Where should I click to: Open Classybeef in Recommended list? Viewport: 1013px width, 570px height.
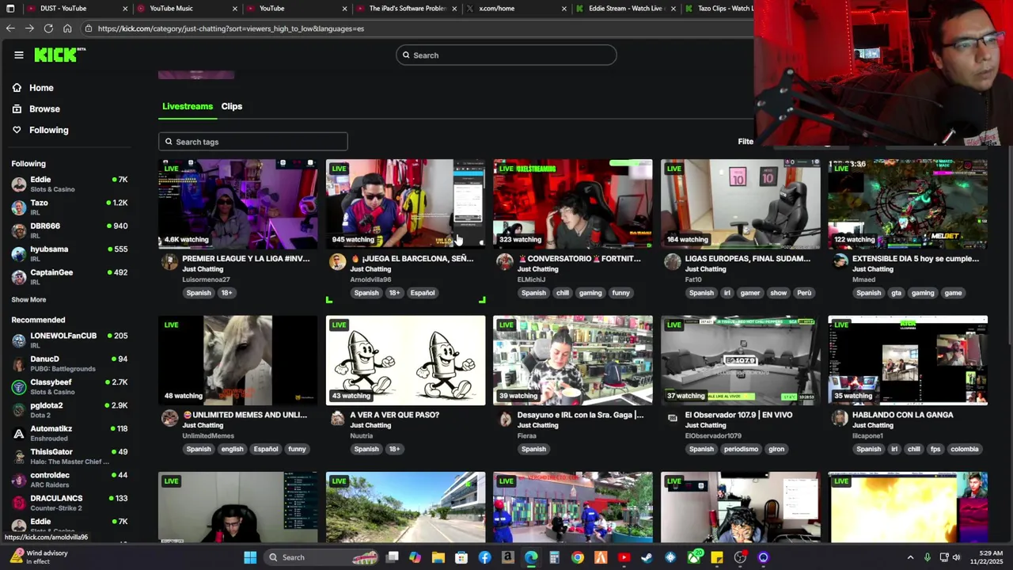(x=70, y=386)
